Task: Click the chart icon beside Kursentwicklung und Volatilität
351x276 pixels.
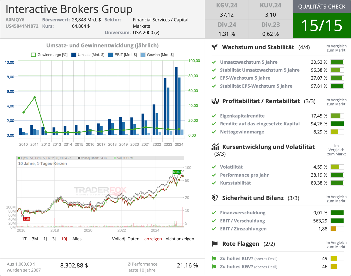Action: pos(215,147)
